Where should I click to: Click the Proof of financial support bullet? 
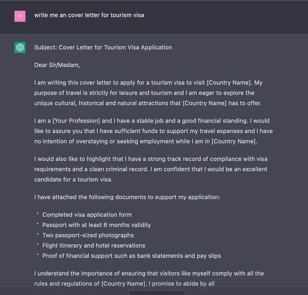tap(132, 256)
